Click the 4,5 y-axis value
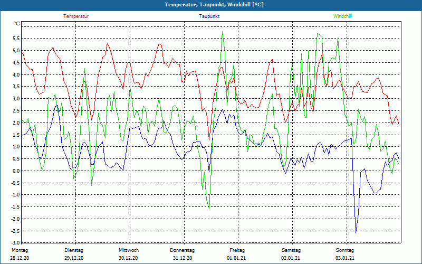Screen dimensions: 422x264 pos(16,62)
